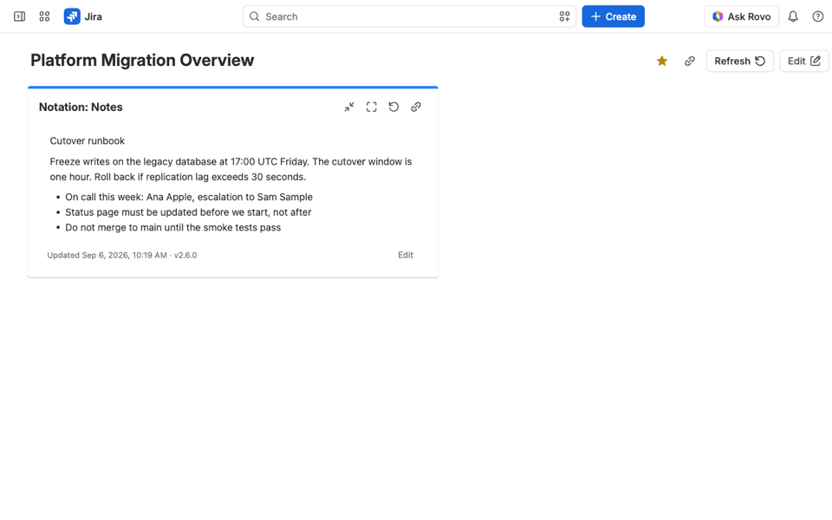Screen dimensions: 832x520
Task: Click the Updated Sep 6, 2026 timestamp
Action: click(x=122, y=255)
